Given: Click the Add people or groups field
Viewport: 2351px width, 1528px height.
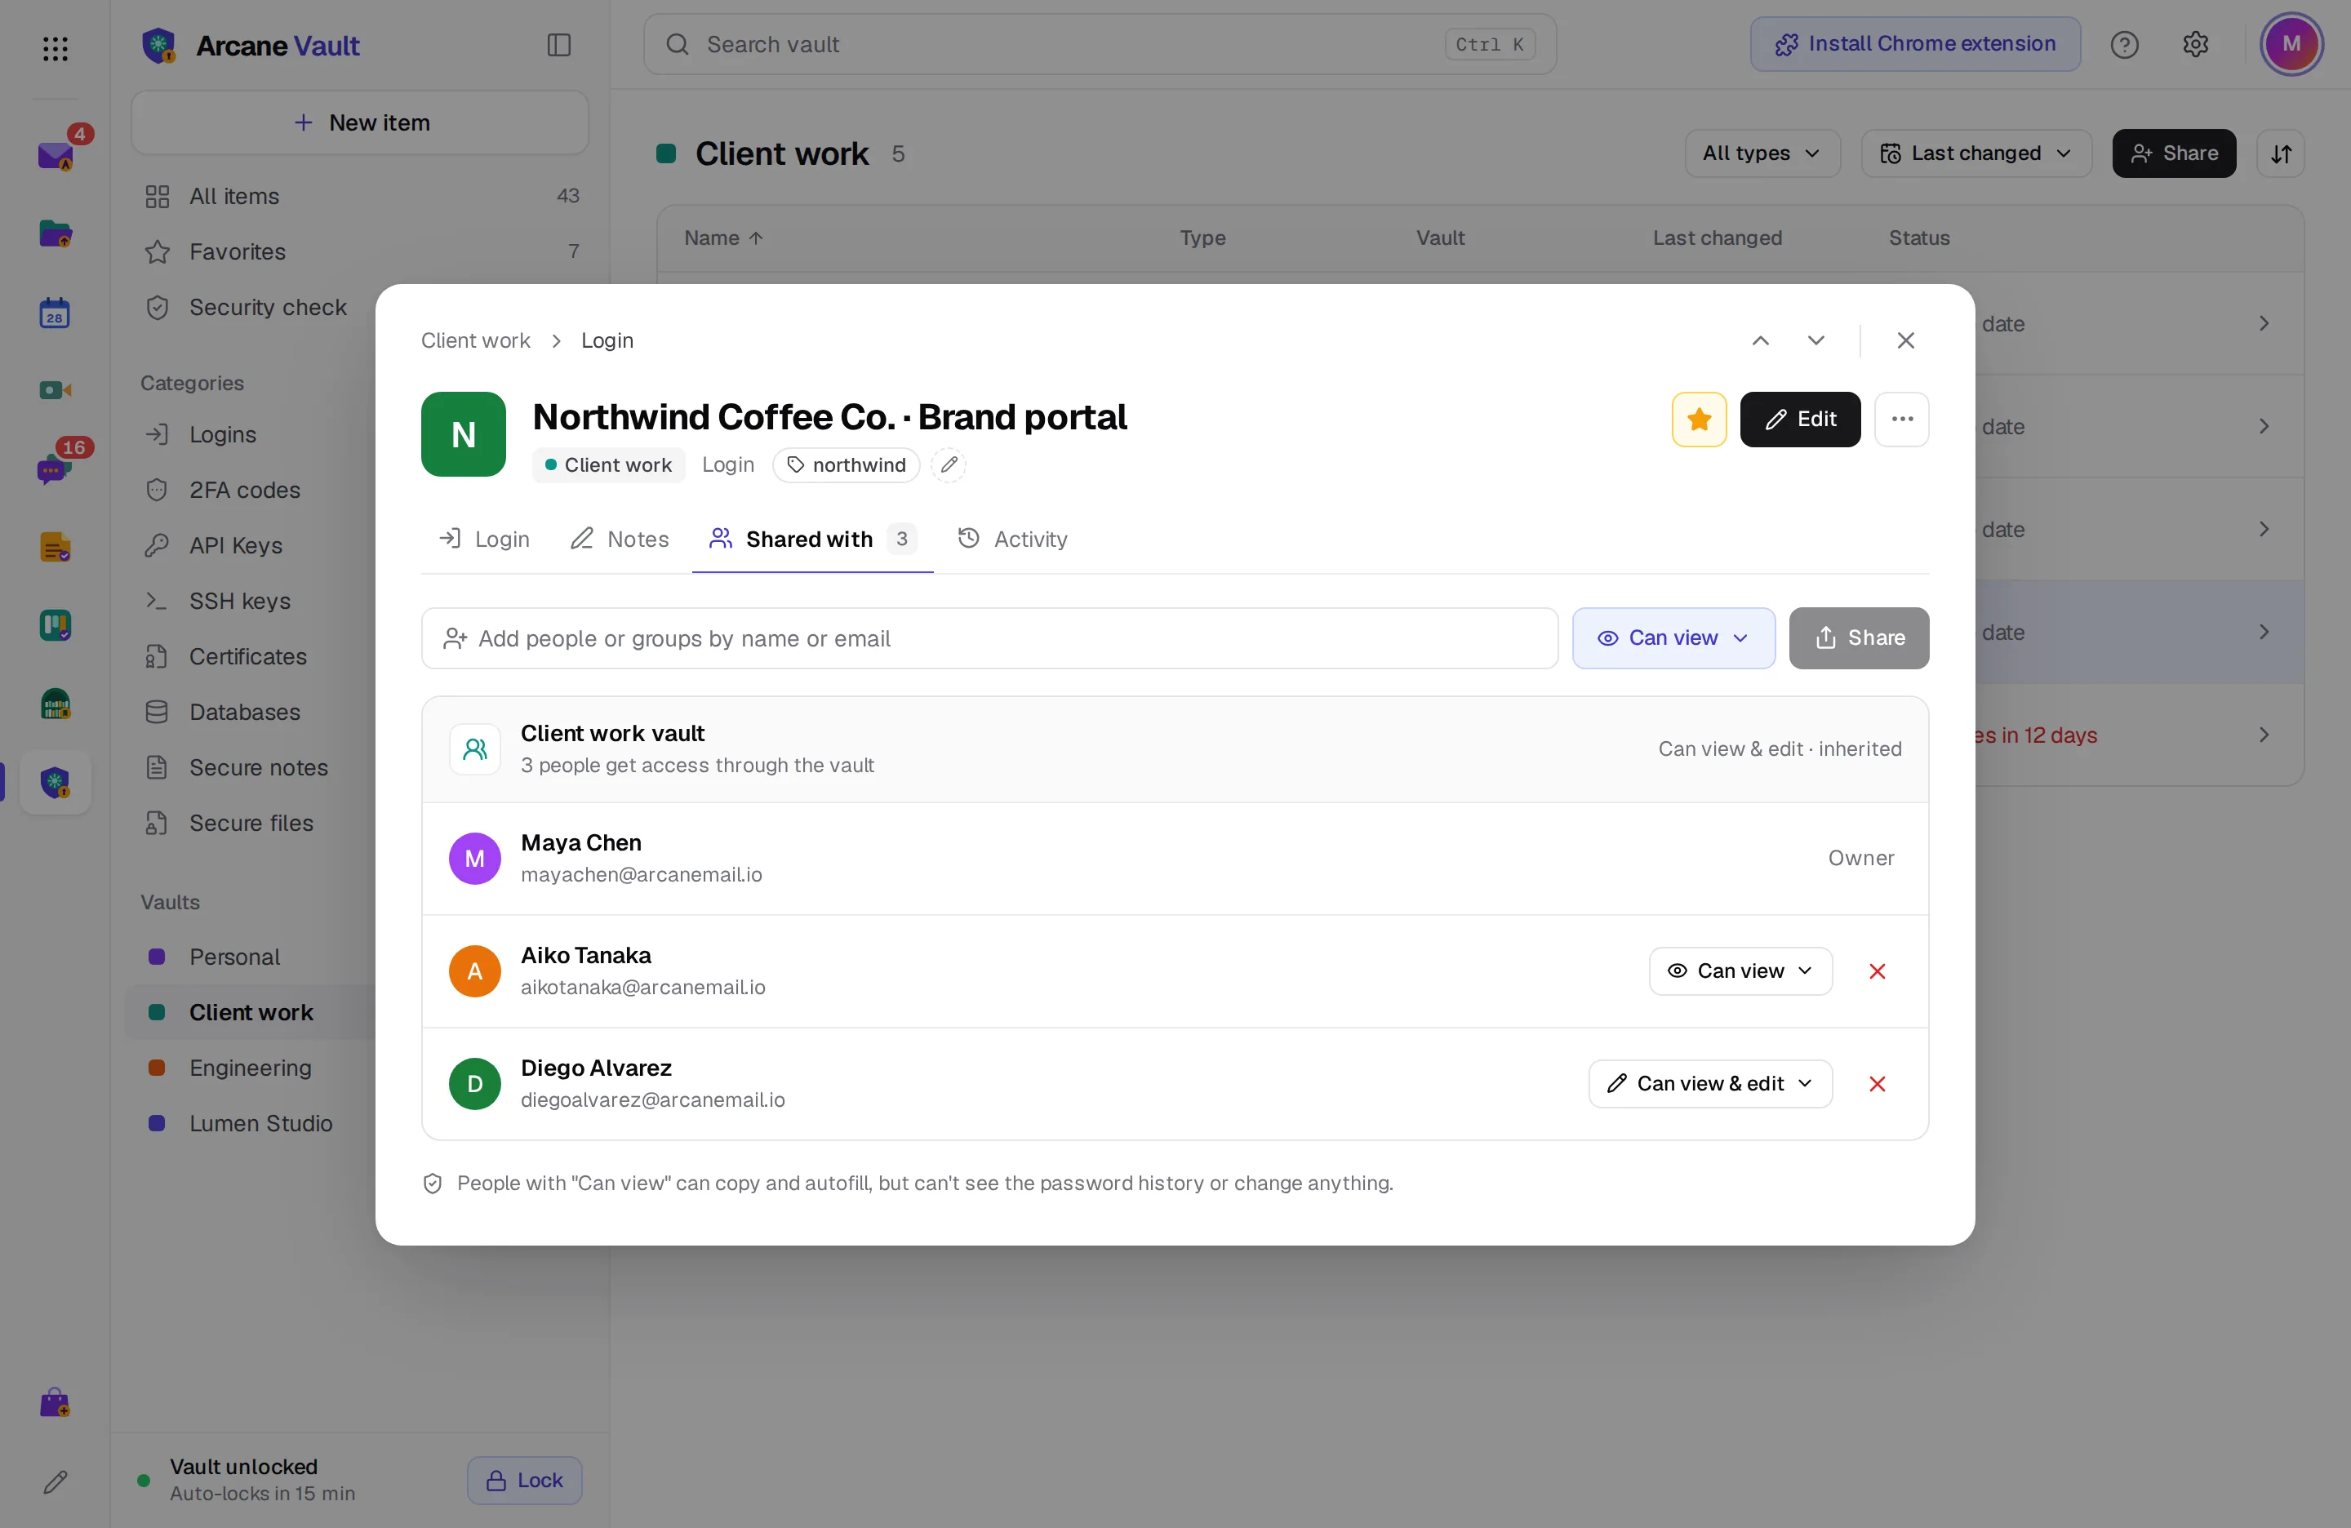Looking at the screenshot, I should click(x=989, y=639).
